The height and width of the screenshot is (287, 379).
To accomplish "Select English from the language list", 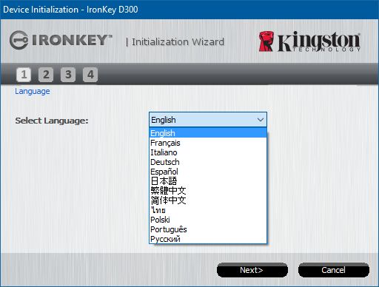I will coord(208,133).
